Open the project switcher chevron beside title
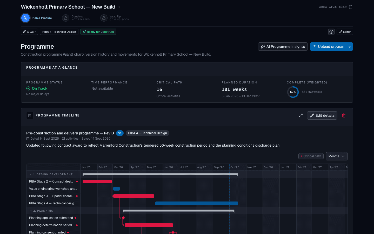The image size is (374, 234). [x=119, y=7]
